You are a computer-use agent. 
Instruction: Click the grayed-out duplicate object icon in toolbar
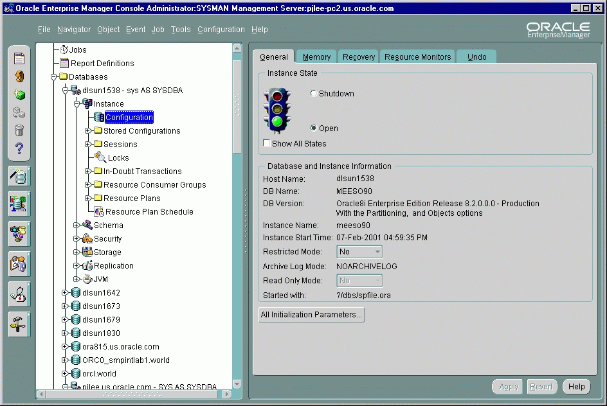(x=19, y=112)
